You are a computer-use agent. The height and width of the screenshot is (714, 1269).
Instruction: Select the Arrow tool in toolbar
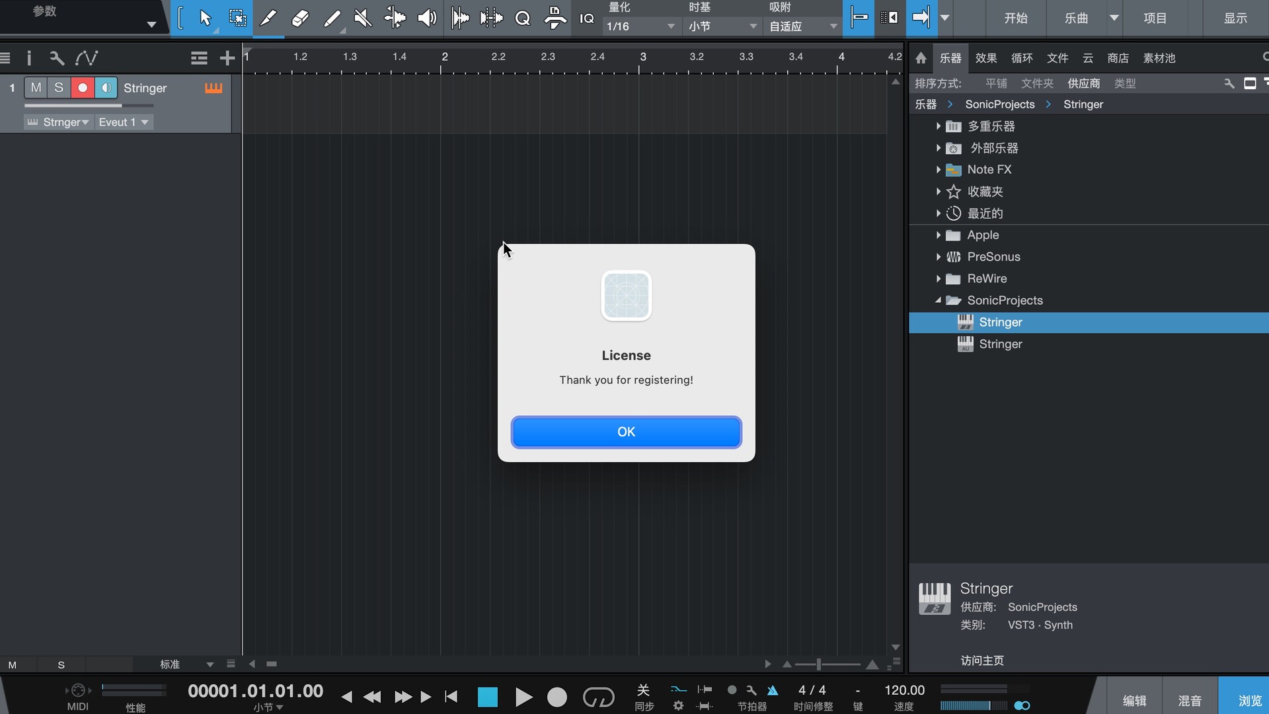point(205,18)
